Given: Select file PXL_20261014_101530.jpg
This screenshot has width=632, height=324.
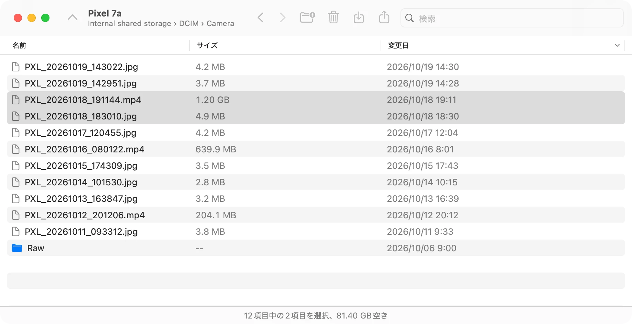Looking at the screenshot, I should pyautogui.click(x=316, y=182).
